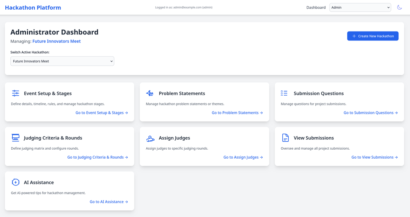Expand the hackathon selector showing Future Innovators Meet
Screen dimensions: 410x217
coord(62,61)
